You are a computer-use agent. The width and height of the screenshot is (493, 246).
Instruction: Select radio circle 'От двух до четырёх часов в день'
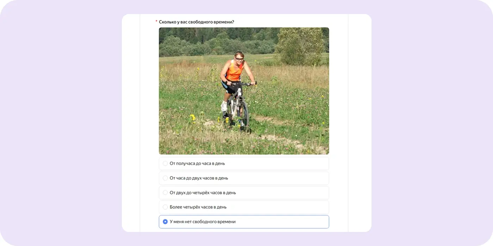click(165, 193)
